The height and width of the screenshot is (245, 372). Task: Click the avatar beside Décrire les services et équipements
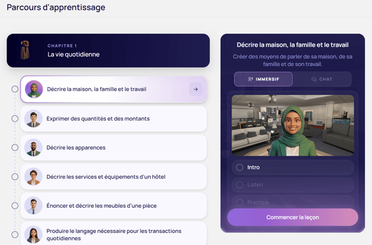(x=33, y=176)
